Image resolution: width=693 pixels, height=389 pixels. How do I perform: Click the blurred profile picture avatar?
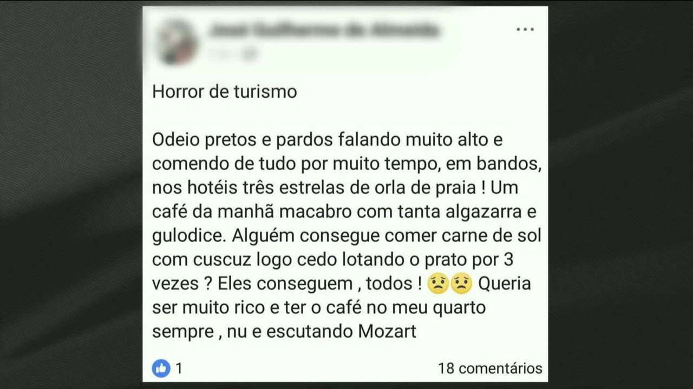pyautogui.click(x=176, y=42)
